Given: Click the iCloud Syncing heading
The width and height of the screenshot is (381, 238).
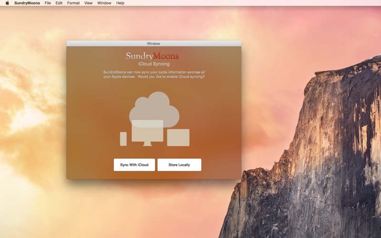Looking at the screenshot, I should [154, 64].
